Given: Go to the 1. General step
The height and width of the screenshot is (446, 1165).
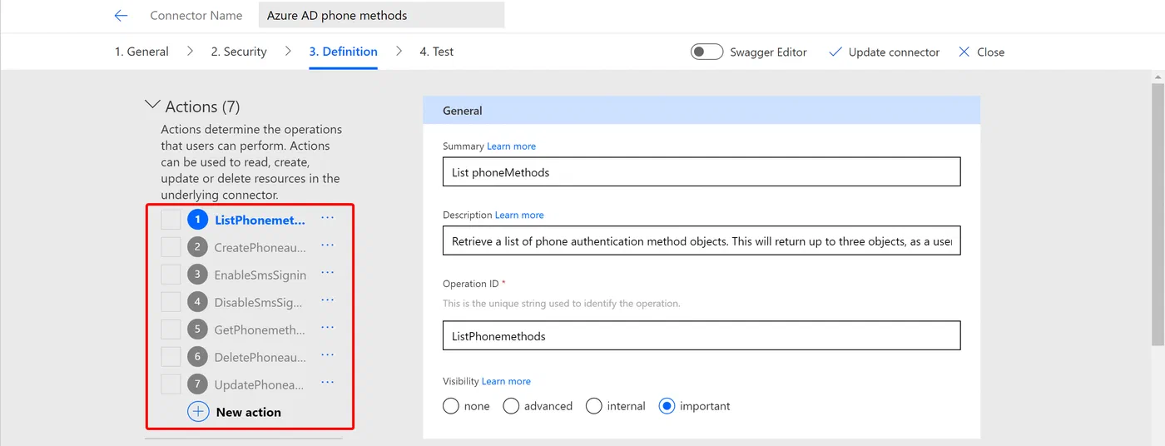Looking at the screenshot, I should (x=141, y=52).
